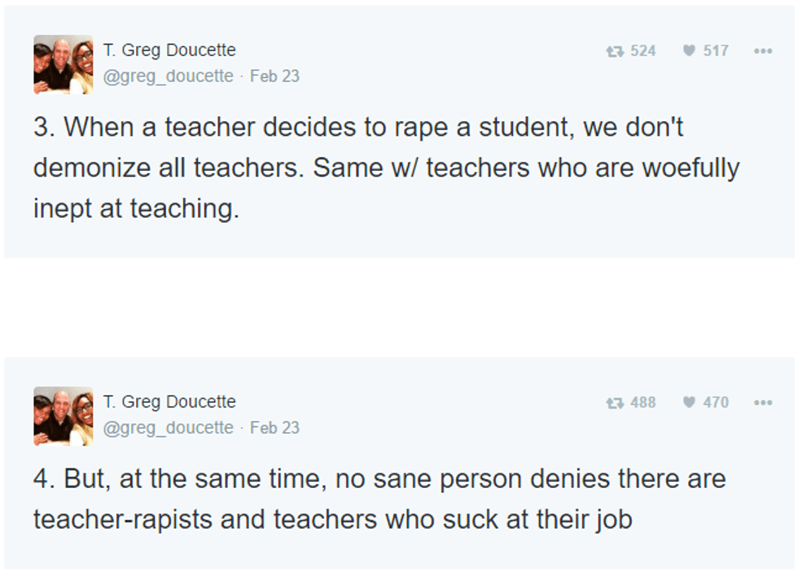Open more options on tweet number 3
Image resolution: width=798 pixels, height=571 pixels.
(762, 51)
